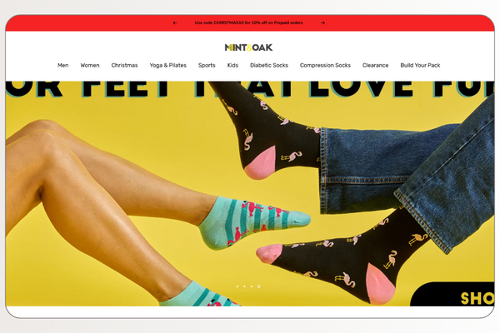The width and height of the screenshot is (500, 333).
Task: Open the Build Your Pack page
Action: (x=420, y=65)
